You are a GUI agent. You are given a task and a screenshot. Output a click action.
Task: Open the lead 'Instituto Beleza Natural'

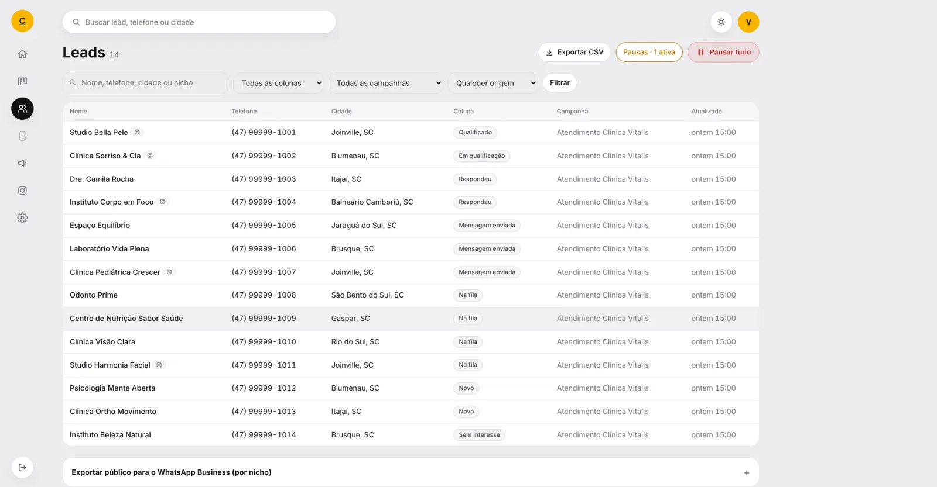(x=110, y=435)
